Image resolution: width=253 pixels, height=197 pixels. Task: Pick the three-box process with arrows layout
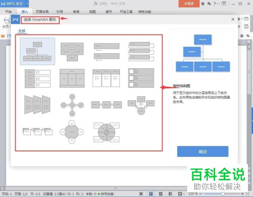[x=106, y=105]
